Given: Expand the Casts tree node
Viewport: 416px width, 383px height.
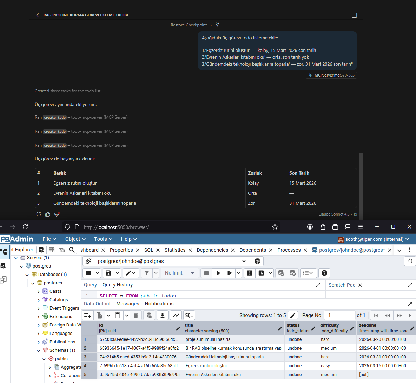Looking at the screenshot, I should (x=39, y=291).
